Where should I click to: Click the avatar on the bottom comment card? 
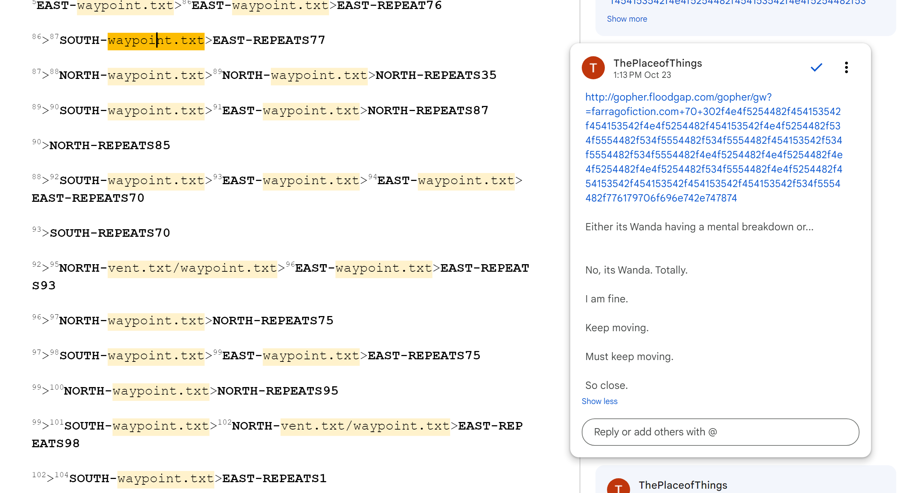[x=618, y=487]
